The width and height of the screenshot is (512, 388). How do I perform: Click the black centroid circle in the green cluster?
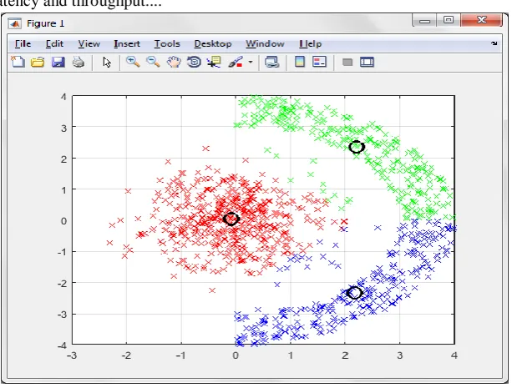point(357,147)
